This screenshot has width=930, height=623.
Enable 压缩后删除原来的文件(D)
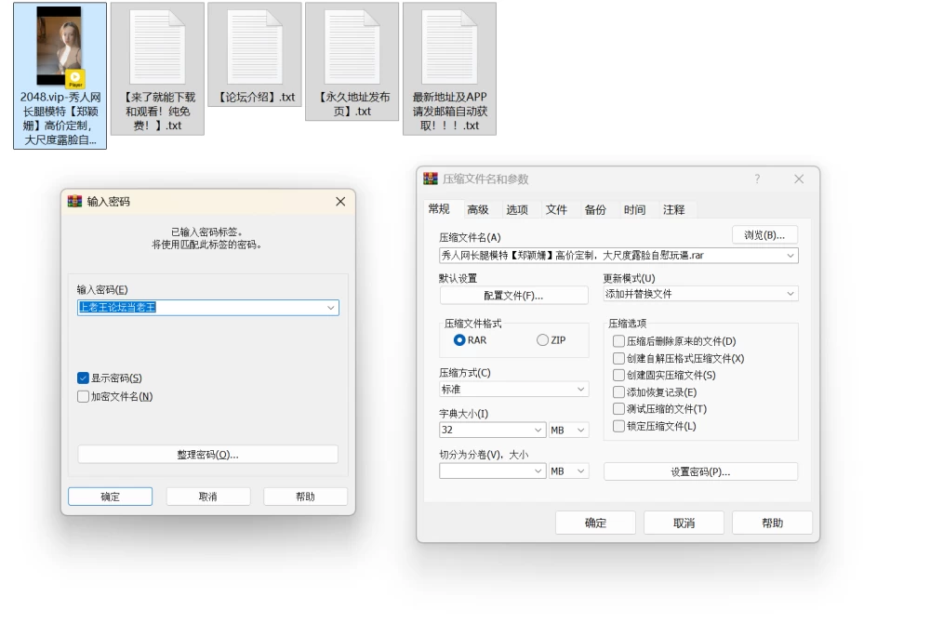click(x=618, y=341)
